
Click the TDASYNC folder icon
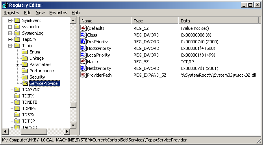(17, 90)
